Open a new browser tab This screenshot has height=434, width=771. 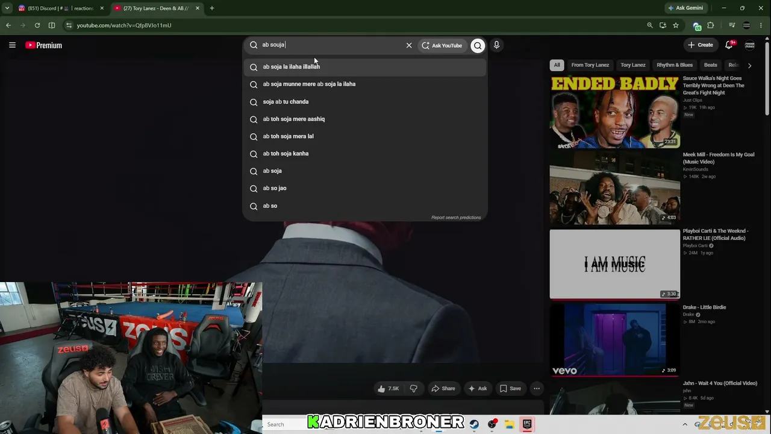[x=212, y=8]
